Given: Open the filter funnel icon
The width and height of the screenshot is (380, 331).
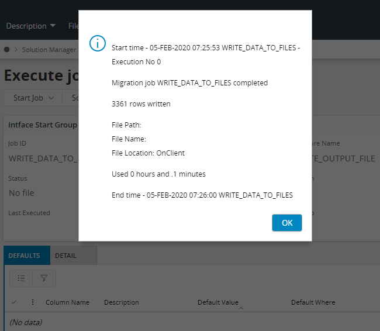Looking at the screenshot, I should 44,278.
